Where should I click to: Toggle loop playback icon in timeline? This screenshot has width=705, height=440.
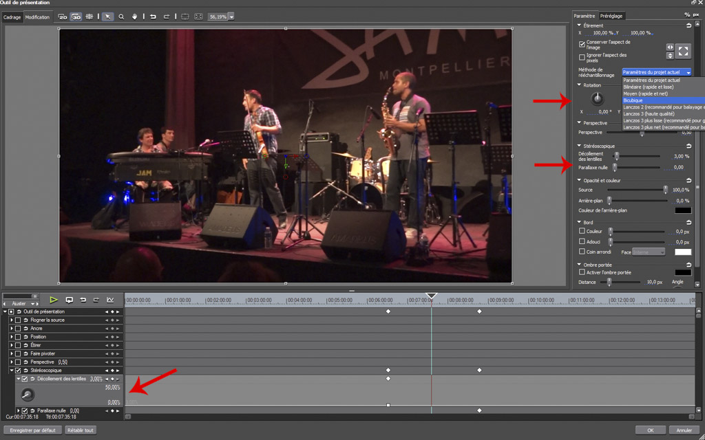click(x=70, y=300)
